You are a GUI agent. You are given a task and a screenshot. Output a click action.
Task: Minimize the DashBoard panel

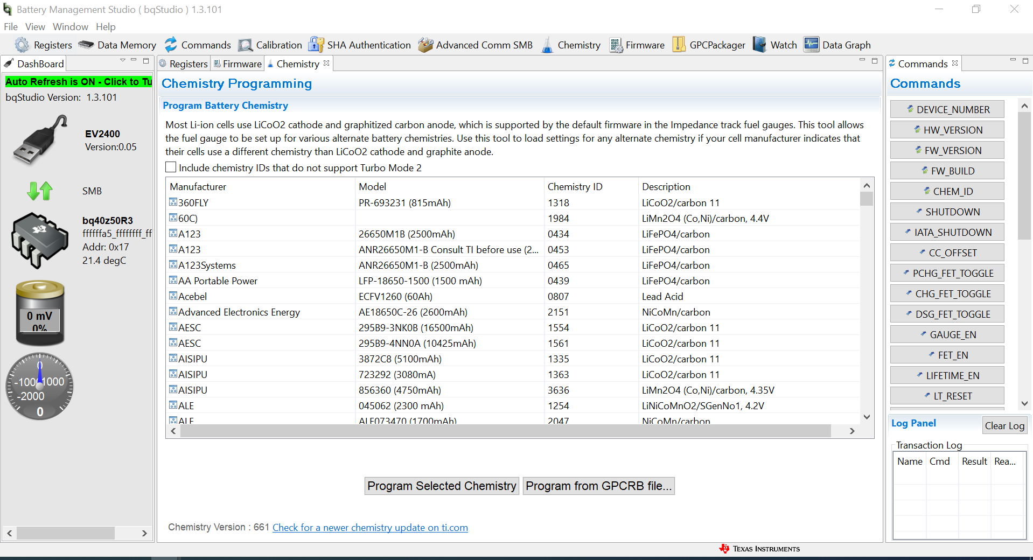coord(134,60)
